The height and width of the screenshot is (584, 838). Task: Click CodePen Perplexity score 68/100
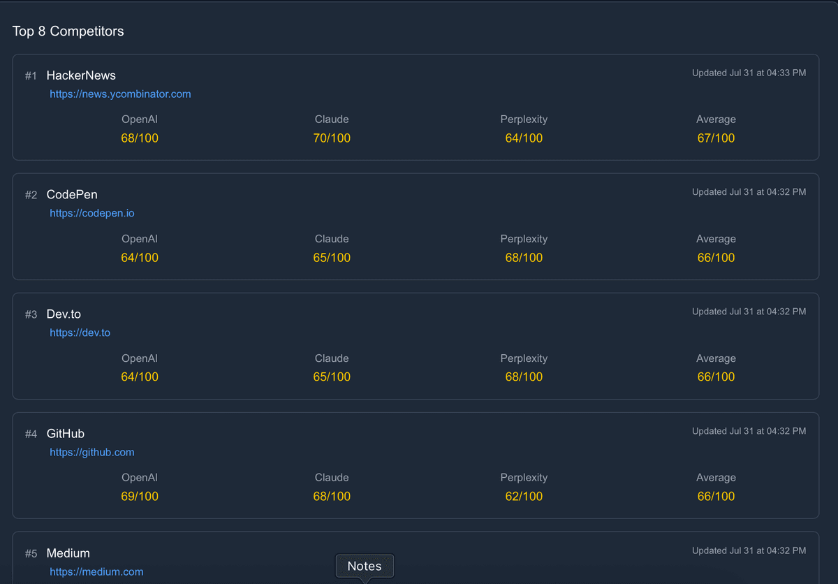[524, 257]
